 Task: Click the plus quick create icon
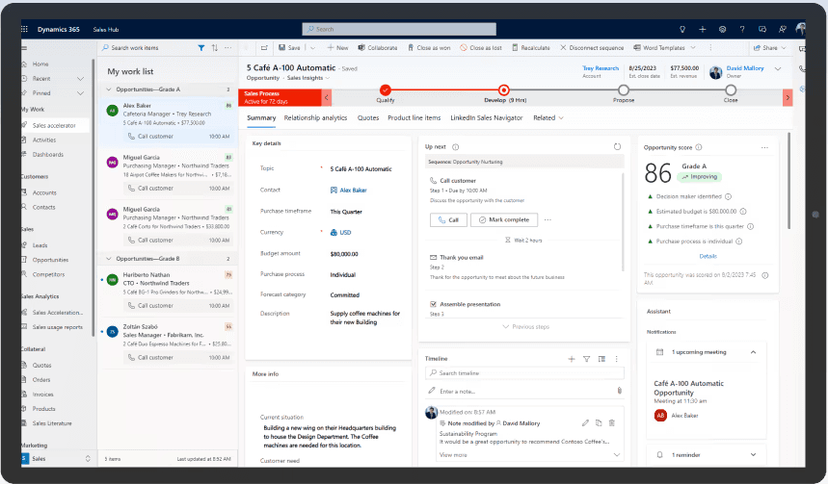[x=703, y=30]
